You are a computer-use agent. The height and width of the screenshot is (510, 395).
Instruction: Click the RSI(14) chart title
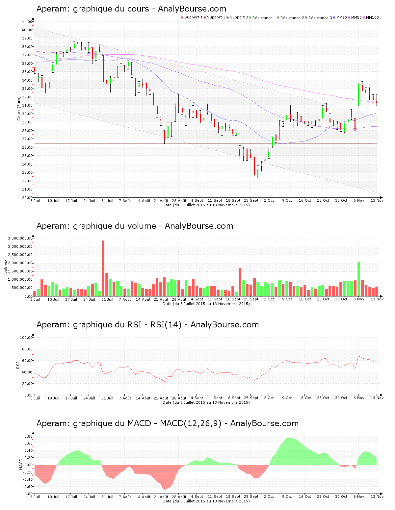coord(147,325)
